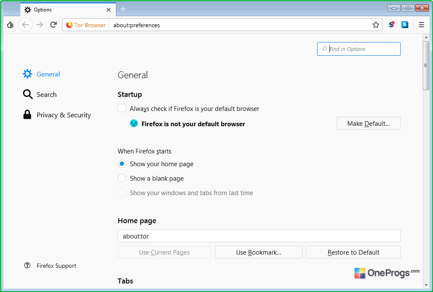This screenshot has height=292, width=433.
Task: Click the When Firefox starts label
Action: (x=144, y=151)
